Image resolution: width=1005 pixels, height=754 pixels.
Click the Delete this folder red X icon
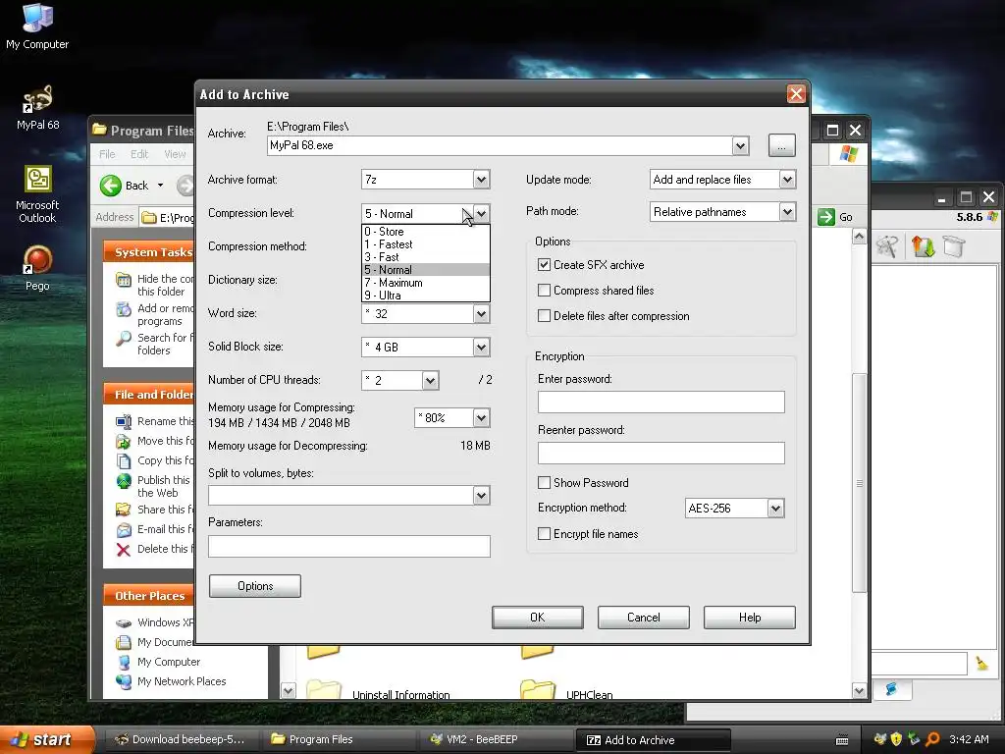[x=123, y=549]
